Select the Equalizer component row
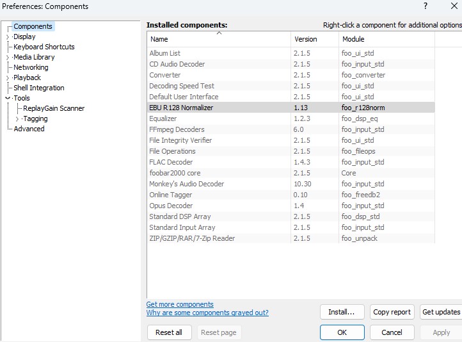 [291, 118]
